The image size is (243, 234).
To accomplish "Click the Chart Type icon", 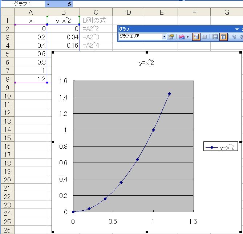I will [181, 37].
